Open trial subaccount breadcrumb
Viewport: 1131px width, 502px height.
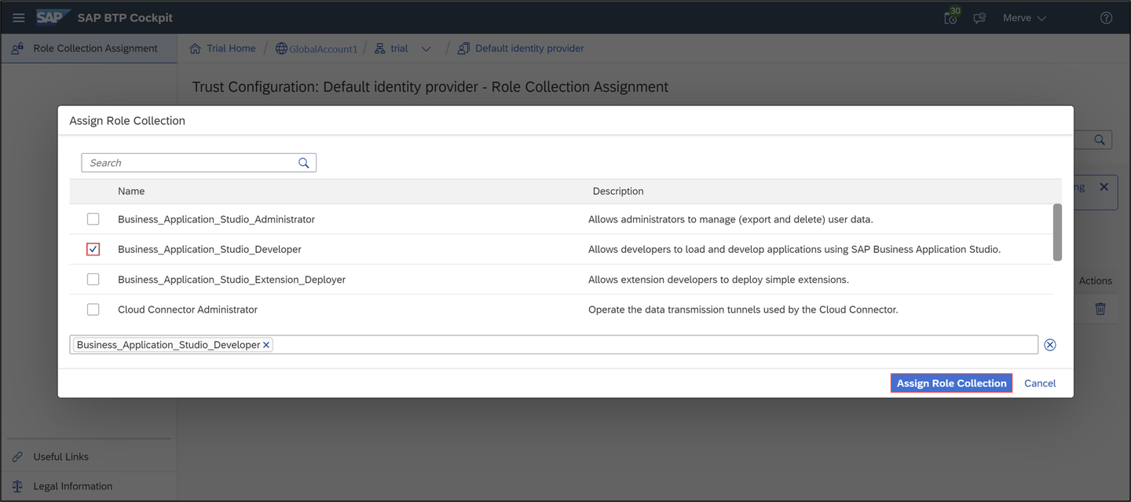pyautogui.click(x=399, y=48)
